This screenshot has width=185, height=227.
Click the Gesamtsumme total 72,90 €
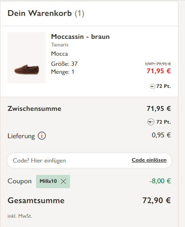point(156,201)
